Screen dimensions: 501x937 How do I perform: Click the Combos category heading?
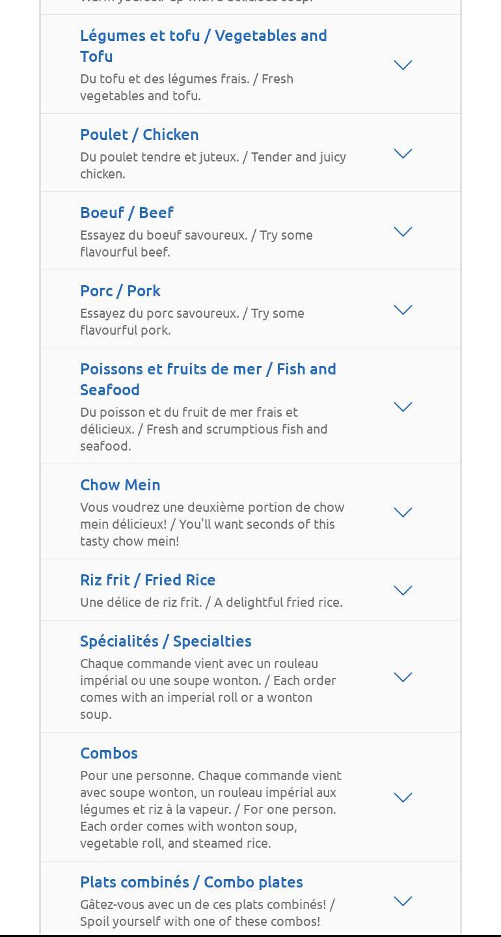pos(109,753)
